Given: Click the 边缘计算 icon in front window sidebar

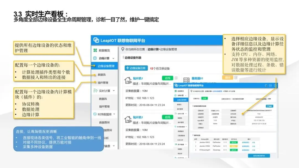Looking at the screenshot, I should click(176, 96).
